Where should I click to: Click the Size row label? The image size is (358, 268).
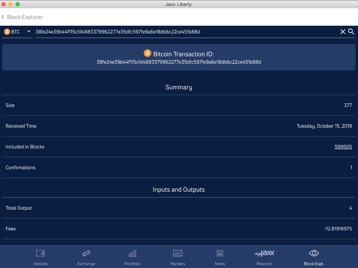pyautogui.click(x=10, y=105)
